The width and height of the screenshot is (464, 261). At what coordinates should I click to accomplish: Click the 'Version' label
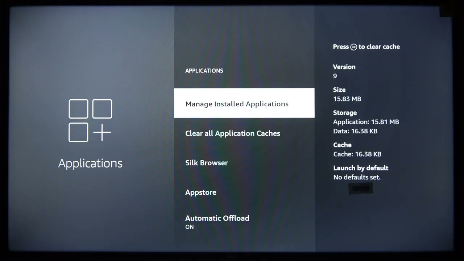click(x=344, y=67)
